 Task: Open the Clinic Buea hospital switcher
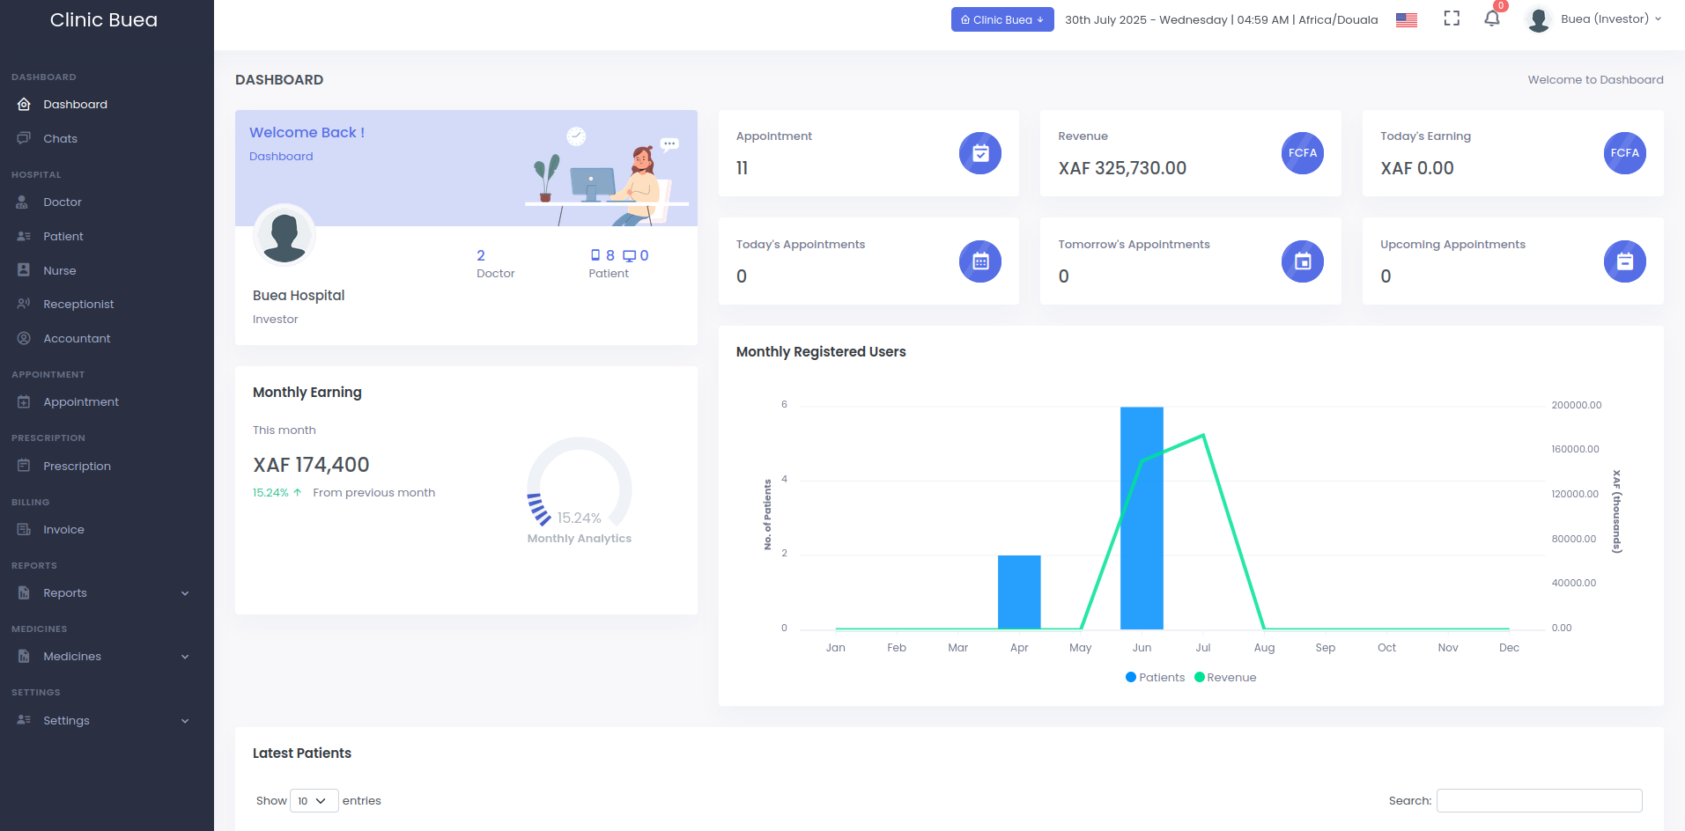1001,18
